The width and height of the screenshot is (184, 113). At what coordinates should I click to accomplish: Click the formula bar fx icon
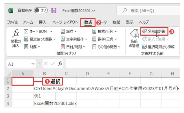pos(60,64)
